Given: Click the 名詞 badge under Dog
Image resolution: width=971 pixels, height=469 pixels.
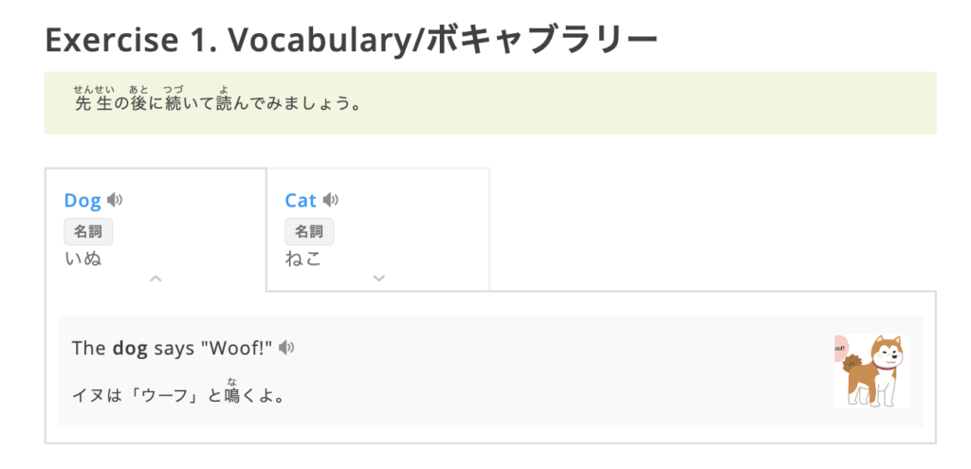Looking at the screenshot, I should coord(88,231).
